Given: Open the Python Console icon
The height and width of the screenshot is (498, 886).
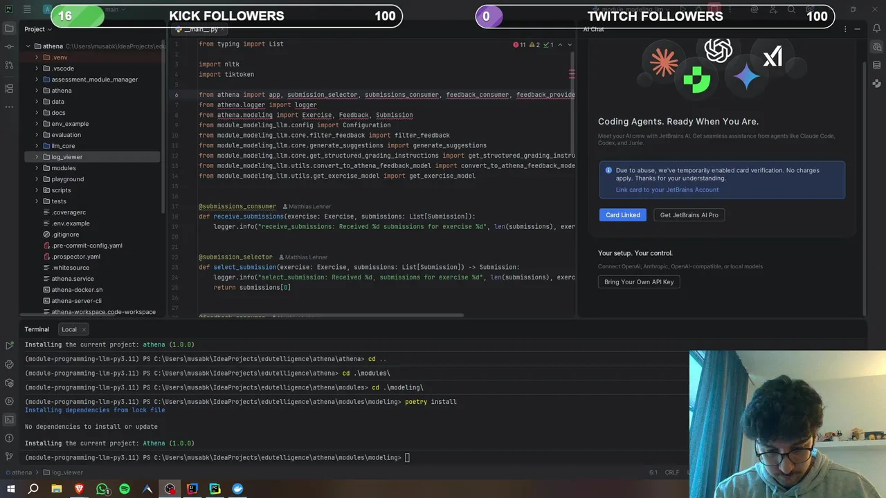Looking at the screenshot, I should point(9,364).
